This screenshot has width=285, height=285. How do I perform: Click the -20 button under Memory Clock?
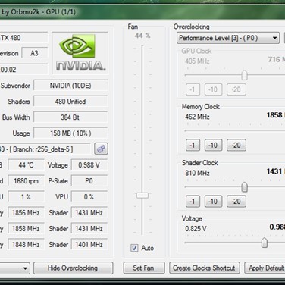point(236,146)
